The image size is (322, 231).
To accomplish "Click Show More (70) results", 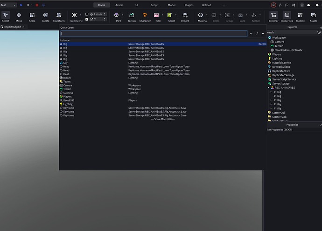I will click(x=163, y=119).
